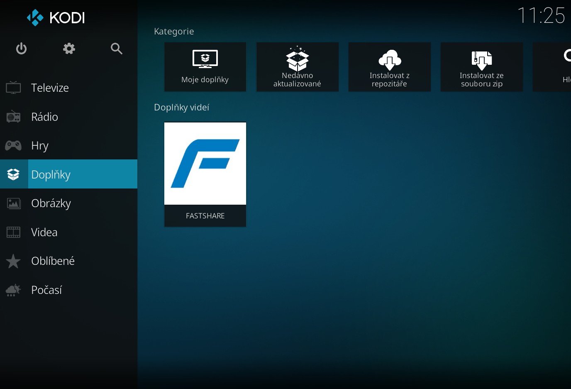The width and height of the screenshot is (571, 389).
Task: Click the Hry gamepad icon
Action: [x=13, y=145]
